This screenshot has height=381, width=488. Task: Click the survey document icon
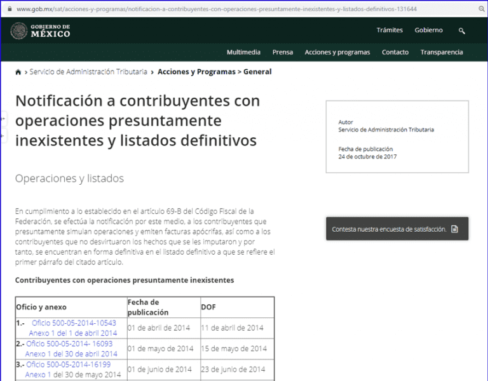tap(455, 229)
